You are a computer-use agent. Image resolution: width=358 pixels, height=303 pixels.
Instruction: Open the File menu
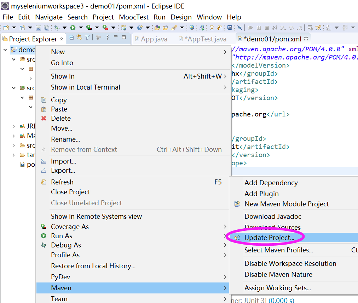coord(8,17)
